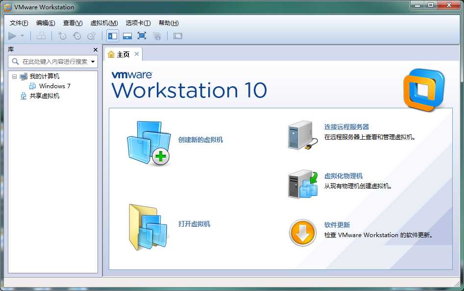
Task: Maximize the VMware Workstation window
Action: 431,5
